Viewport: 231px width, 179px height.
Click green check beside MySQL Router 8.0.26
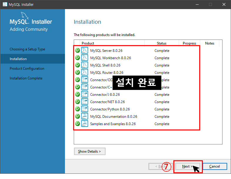pyautogui.click(x=78, y=72)
